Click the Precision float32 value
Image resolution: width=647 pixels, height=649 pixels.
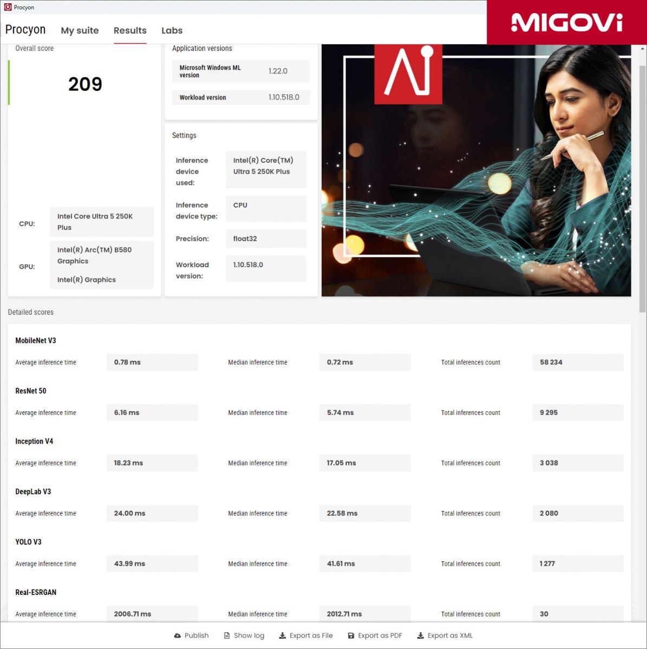tap(266, 239)
